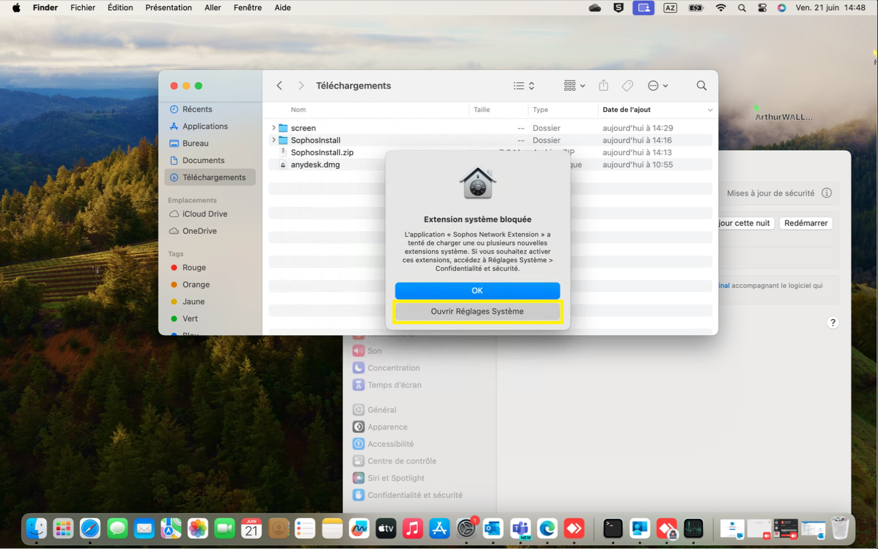Open the Calendar app showing 21
The image size is (878, 549).
tap(251, 529)
